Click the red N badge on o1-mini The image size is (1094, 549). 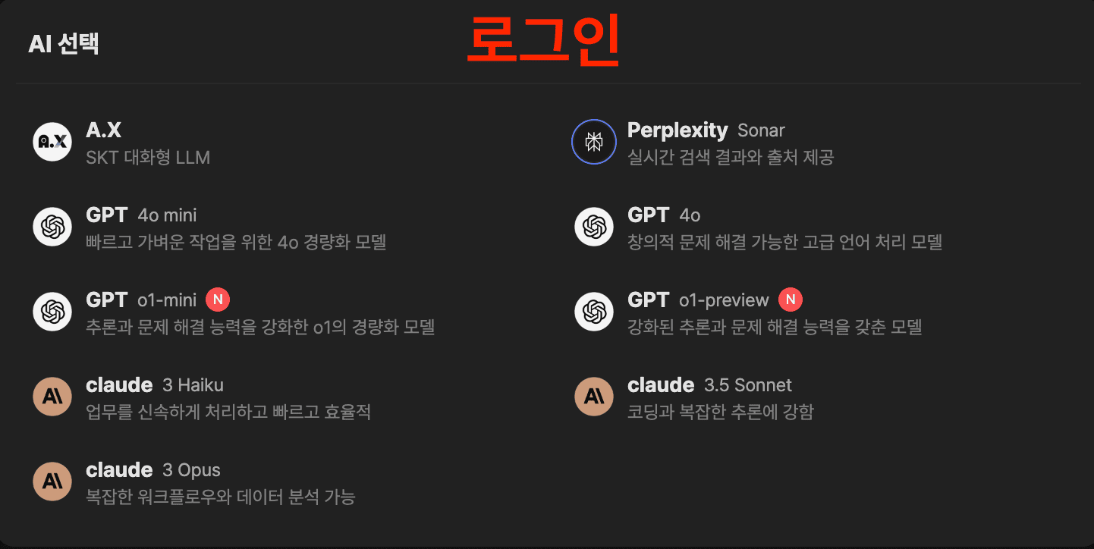tap(218, 300)
